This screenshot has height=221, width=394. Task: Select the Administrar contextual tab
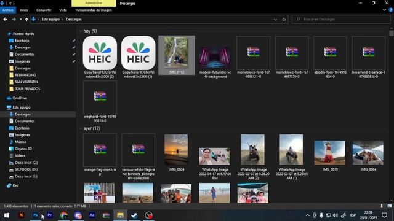(94, 3)
